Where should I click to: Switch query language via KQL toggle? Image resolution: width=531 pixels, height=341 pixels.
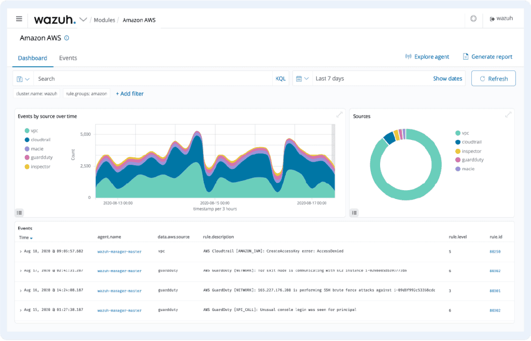tap(280, 79)
